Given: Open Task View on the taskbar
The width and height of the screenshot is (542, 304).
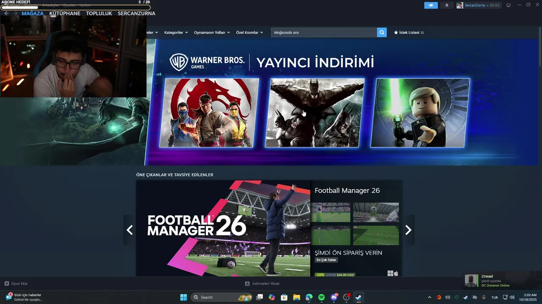Looking at the screenshot, I should tap(260, 297).
